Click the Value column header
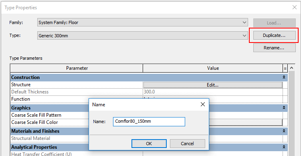The image size is (301, 156). click(x=213, y=68)
